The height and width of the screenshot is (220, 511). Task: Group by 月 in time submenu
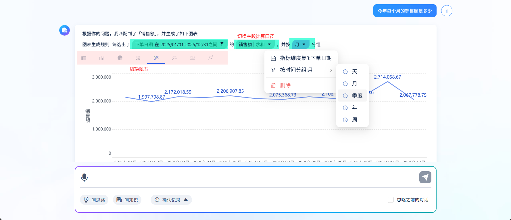pyautogui.click(x=352, y=84)
